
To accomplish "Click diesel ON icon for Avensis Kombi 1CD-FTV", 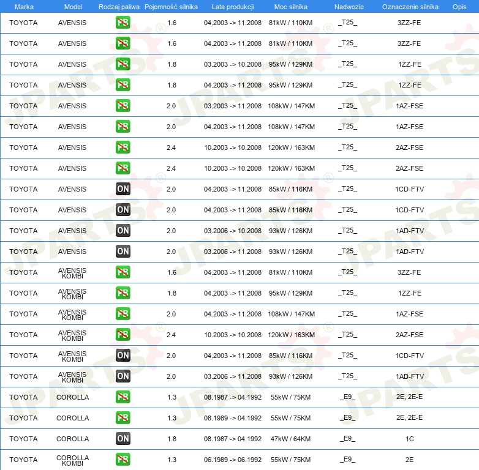I will (x=123, y=355).
